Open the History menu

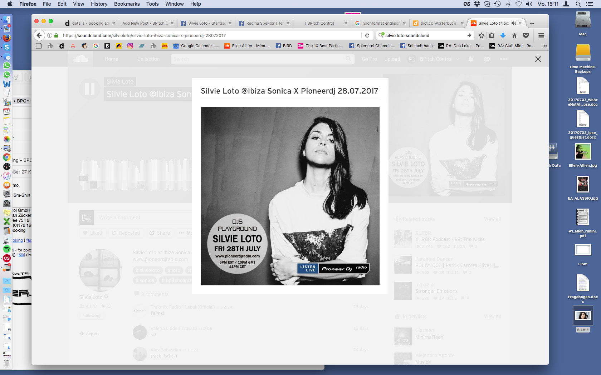(x=99, y=4)
